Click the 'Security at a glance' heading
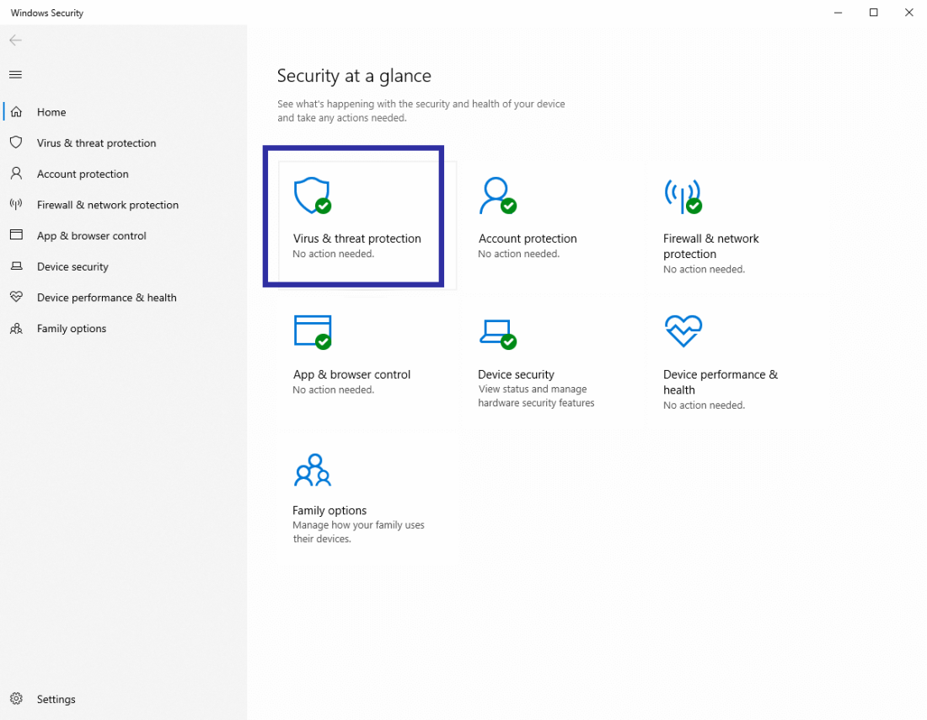The width and height of the screenshot is (927, 720). pyautogui.click(x=354, y=76)
